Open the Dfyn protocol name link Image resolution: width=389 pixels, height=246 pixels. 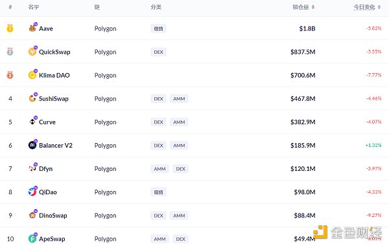[x=45, y=169]
